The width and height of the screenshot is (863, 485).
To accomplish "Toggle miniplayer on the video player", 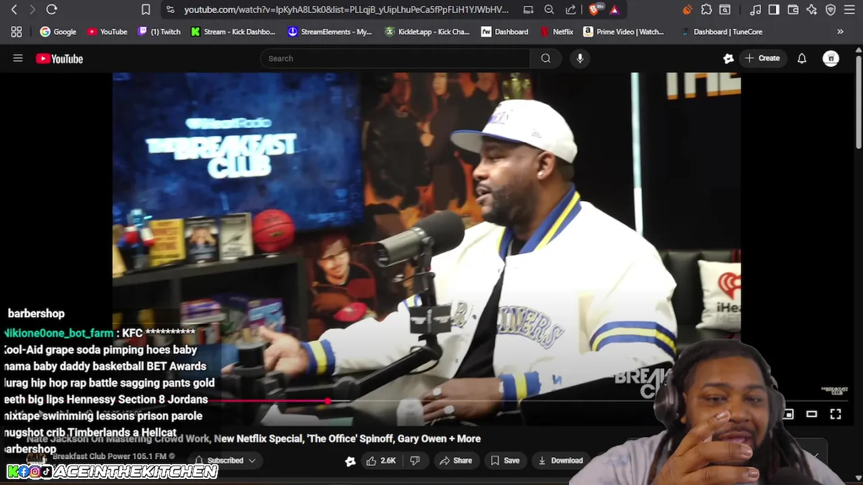I will 788,414.
